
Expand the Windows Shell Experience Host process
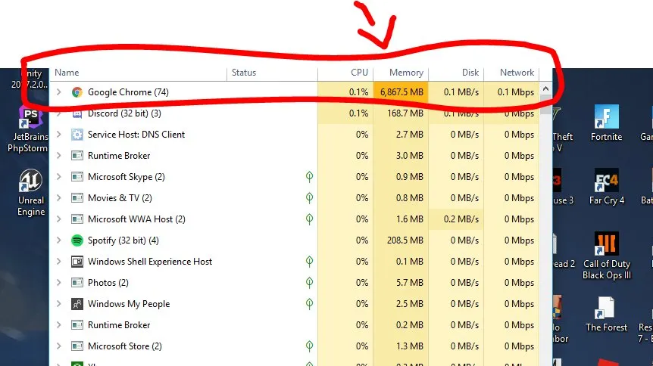click(59, 262)
